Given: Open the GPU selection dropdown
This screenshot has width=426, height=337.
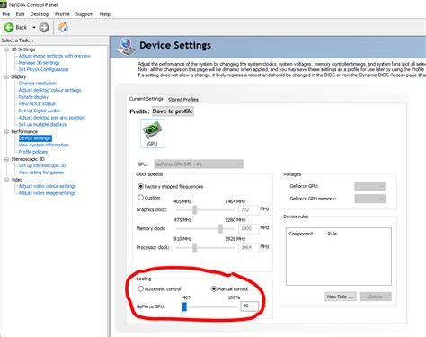Looking at the screenshot, I should (199, 164).
